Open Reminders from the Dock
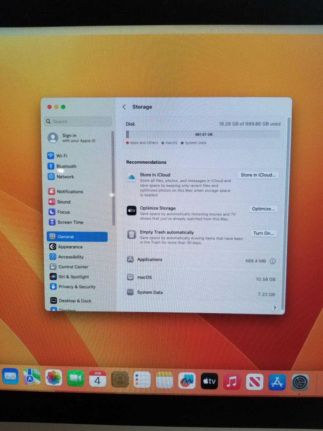 pos(142,380)
